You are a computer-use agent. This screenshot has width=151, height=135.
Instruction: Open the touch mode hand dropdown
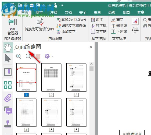coord(59,5)
